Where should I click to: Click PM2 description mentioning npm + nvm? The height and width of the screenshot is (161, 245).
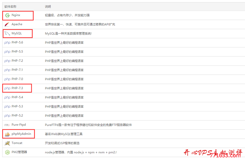(81, 152)
